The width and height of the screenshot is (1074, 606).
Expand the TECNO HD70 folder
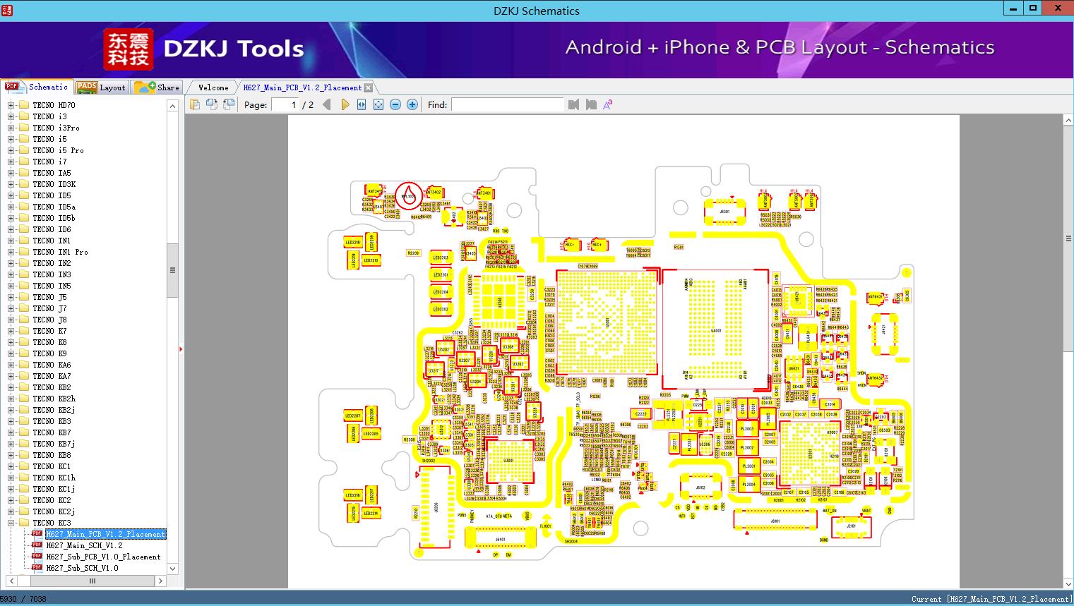[x=11, y=105]
